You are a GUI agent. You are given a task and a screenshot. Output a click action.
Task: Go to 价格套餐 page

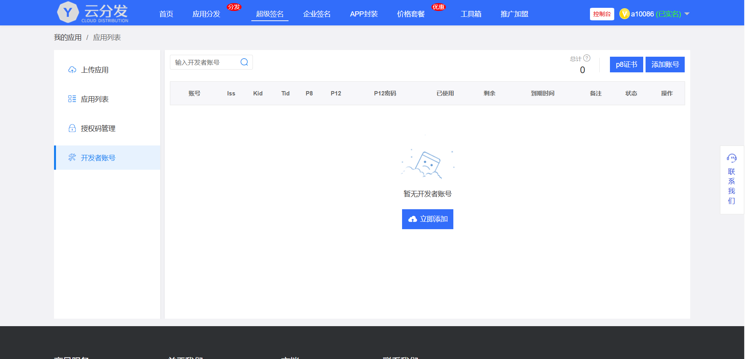(x=411, y=14)
